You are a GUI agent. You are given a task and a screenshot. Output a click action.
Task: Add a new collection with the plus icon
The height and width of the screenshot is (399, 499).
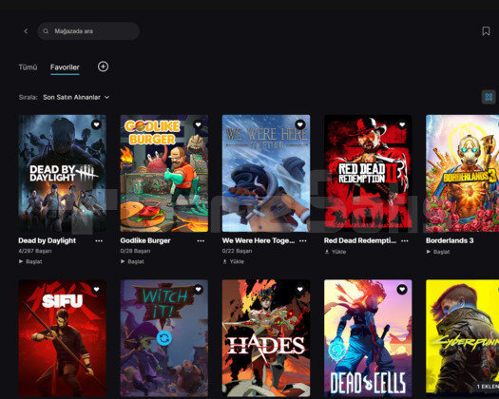click(x=103, y=66)
